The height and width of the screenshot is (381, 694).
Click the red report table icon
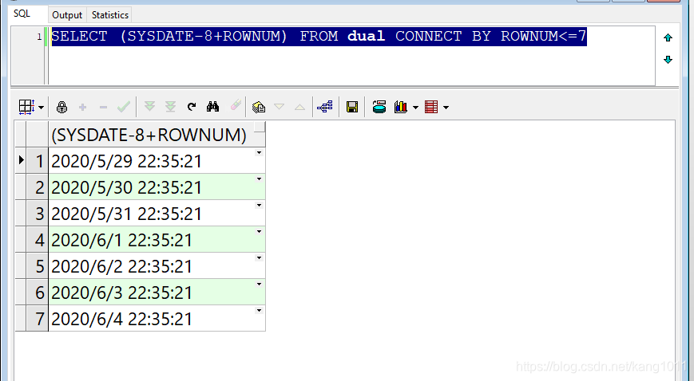coord(431,107)
